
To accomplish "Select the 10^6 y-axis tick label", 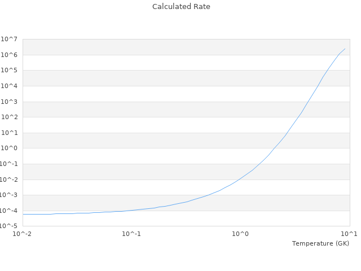I will tap(10, 55).
